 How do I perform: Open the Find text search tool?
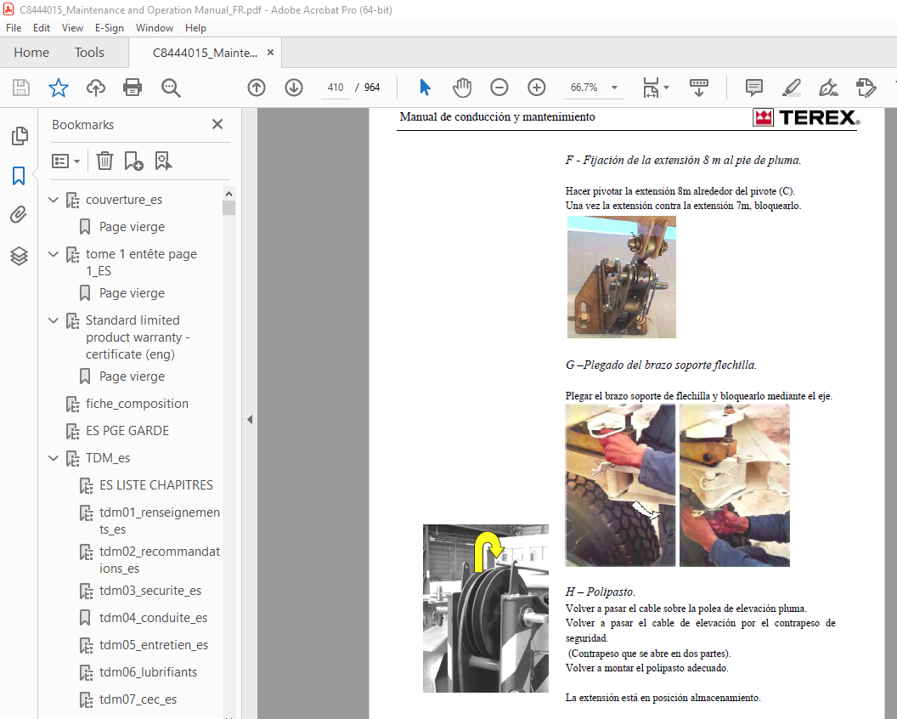[x=171, y=88]
